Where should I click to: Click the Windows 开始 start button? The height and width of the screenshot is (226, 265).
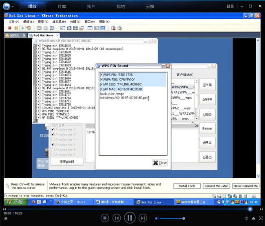pyautogui.click(x=16, y=202)
